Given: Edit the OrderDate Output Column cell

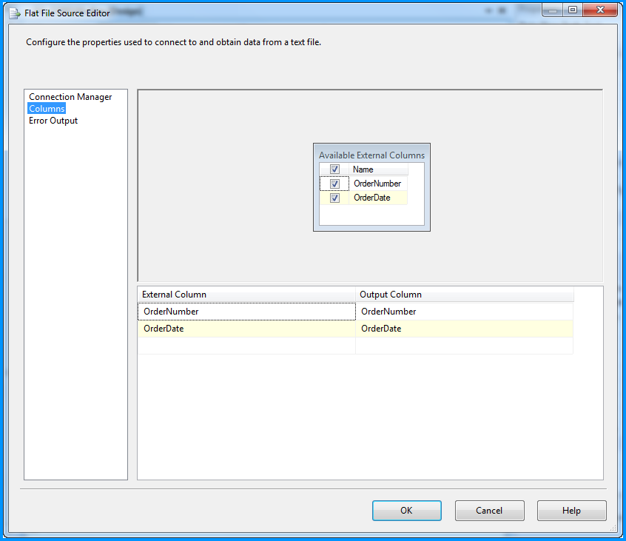Looking at the screenshot, I should click(x=464, y=329).
